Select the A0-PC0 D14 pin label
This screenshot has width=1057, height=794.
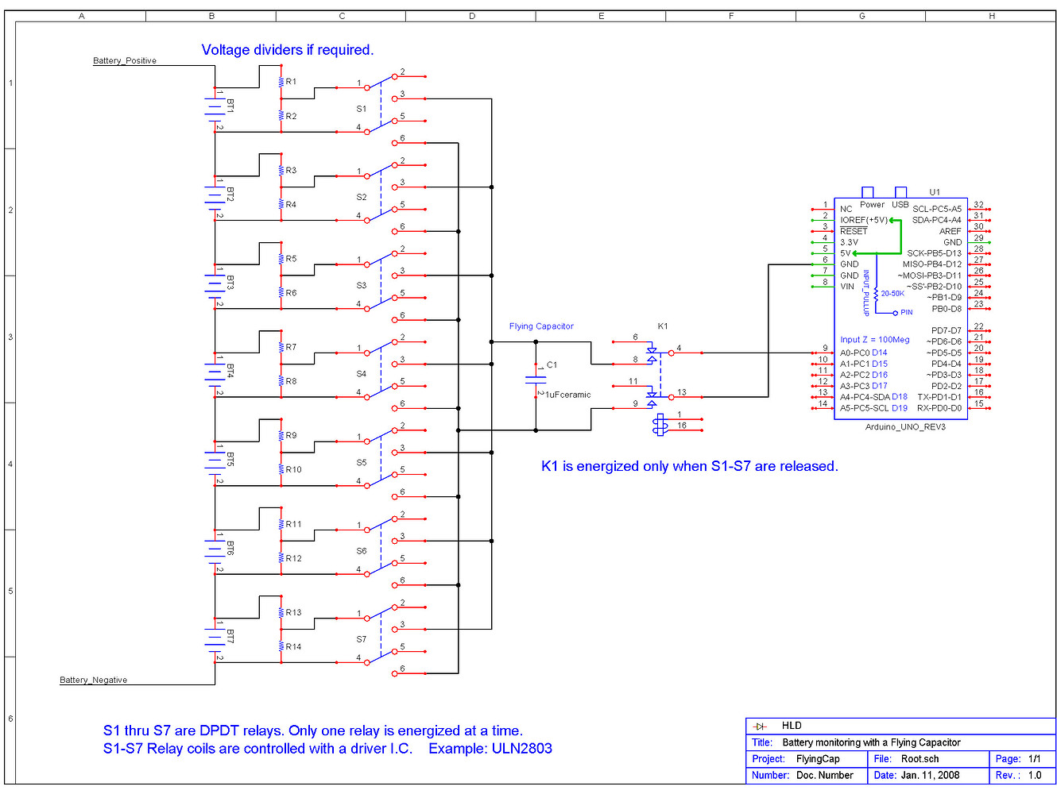pyautogui.click(x=864, y=352)
